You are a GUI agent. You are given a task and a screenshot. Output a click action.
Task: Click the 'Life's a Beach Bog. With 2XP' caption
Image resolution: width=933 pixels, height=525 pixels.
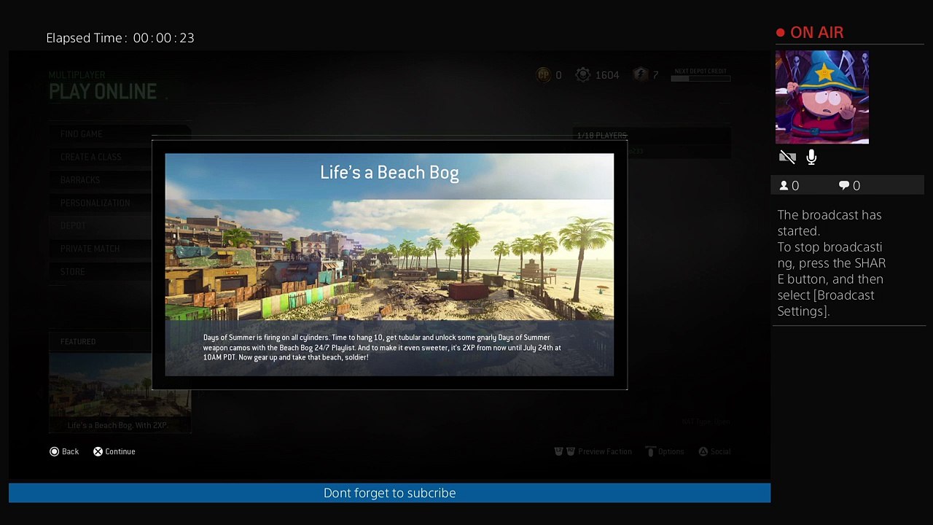[x=117, y=425]
